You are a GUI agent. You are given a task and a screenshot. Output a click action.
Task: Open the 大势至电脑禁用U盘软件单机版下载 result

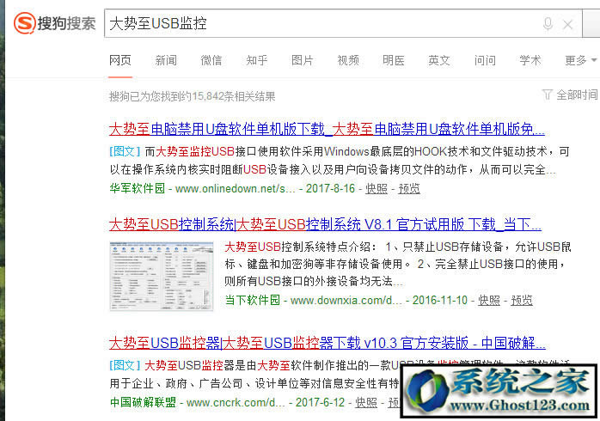pyautogui.click(x=326, y=130)
